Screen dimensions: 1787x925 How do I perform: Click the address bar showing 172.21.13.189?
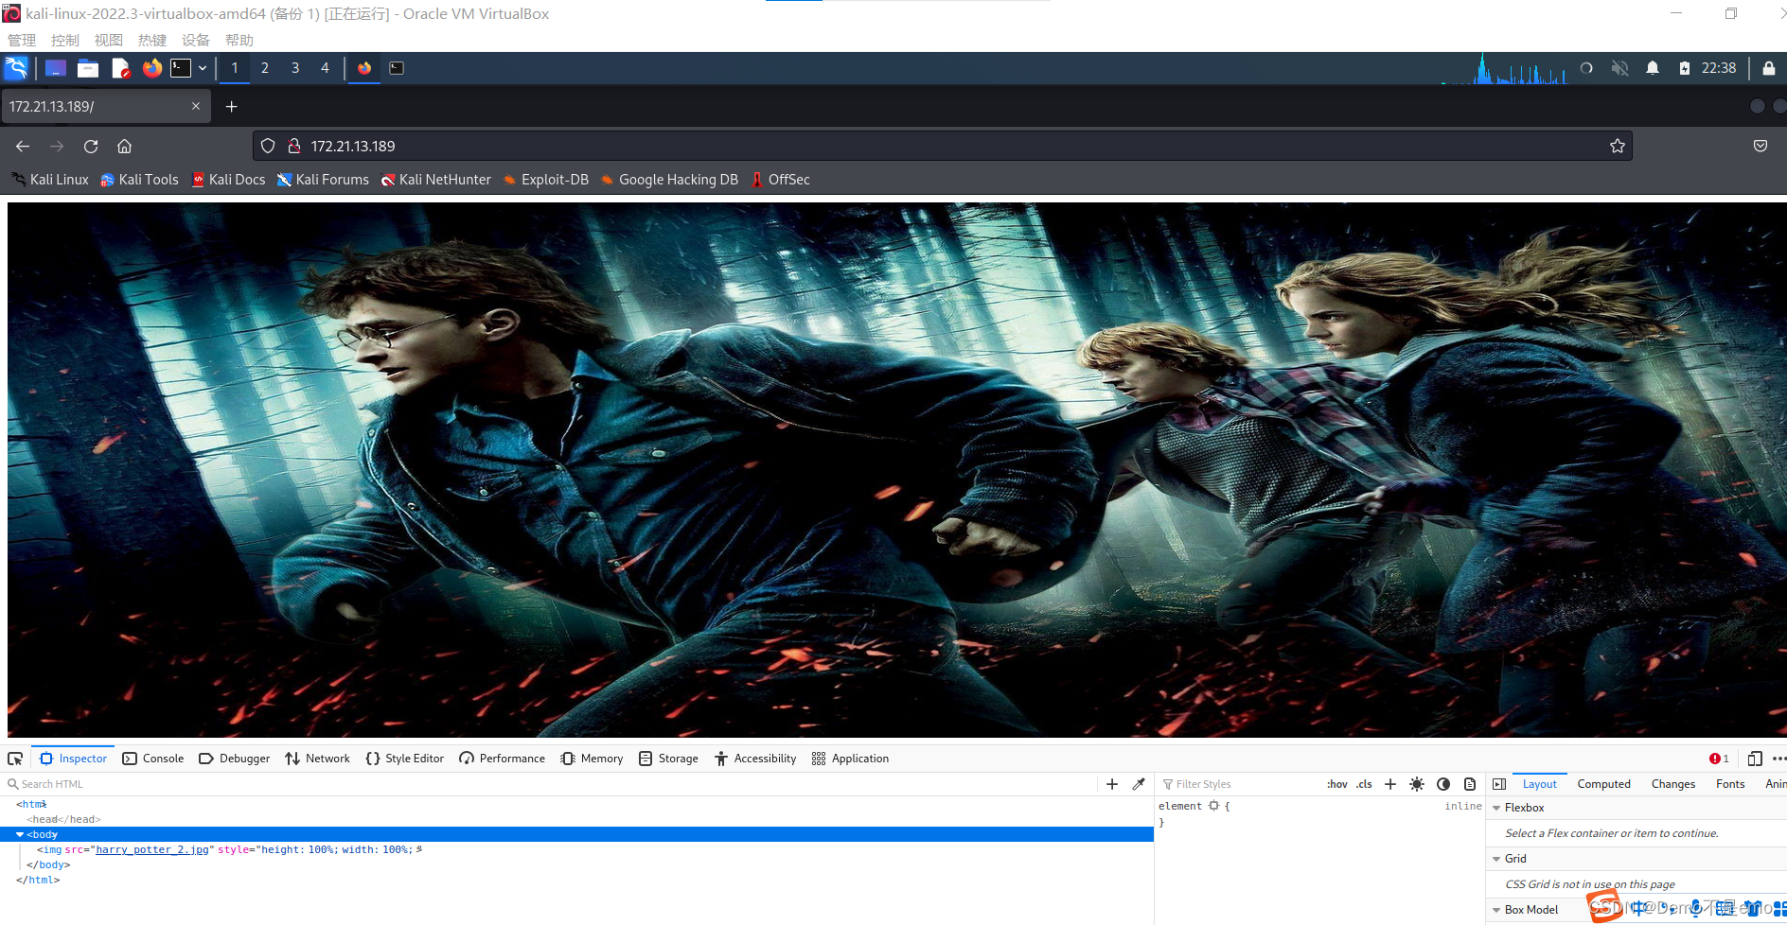click(x=942, y=146)
